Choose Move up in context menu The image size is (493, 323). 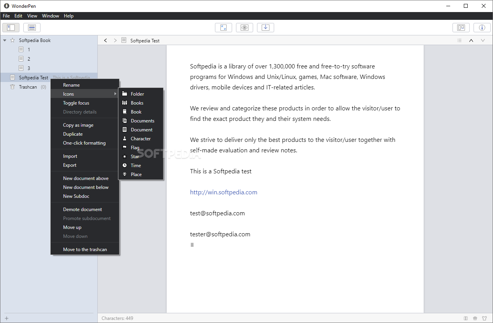(85, 227)
